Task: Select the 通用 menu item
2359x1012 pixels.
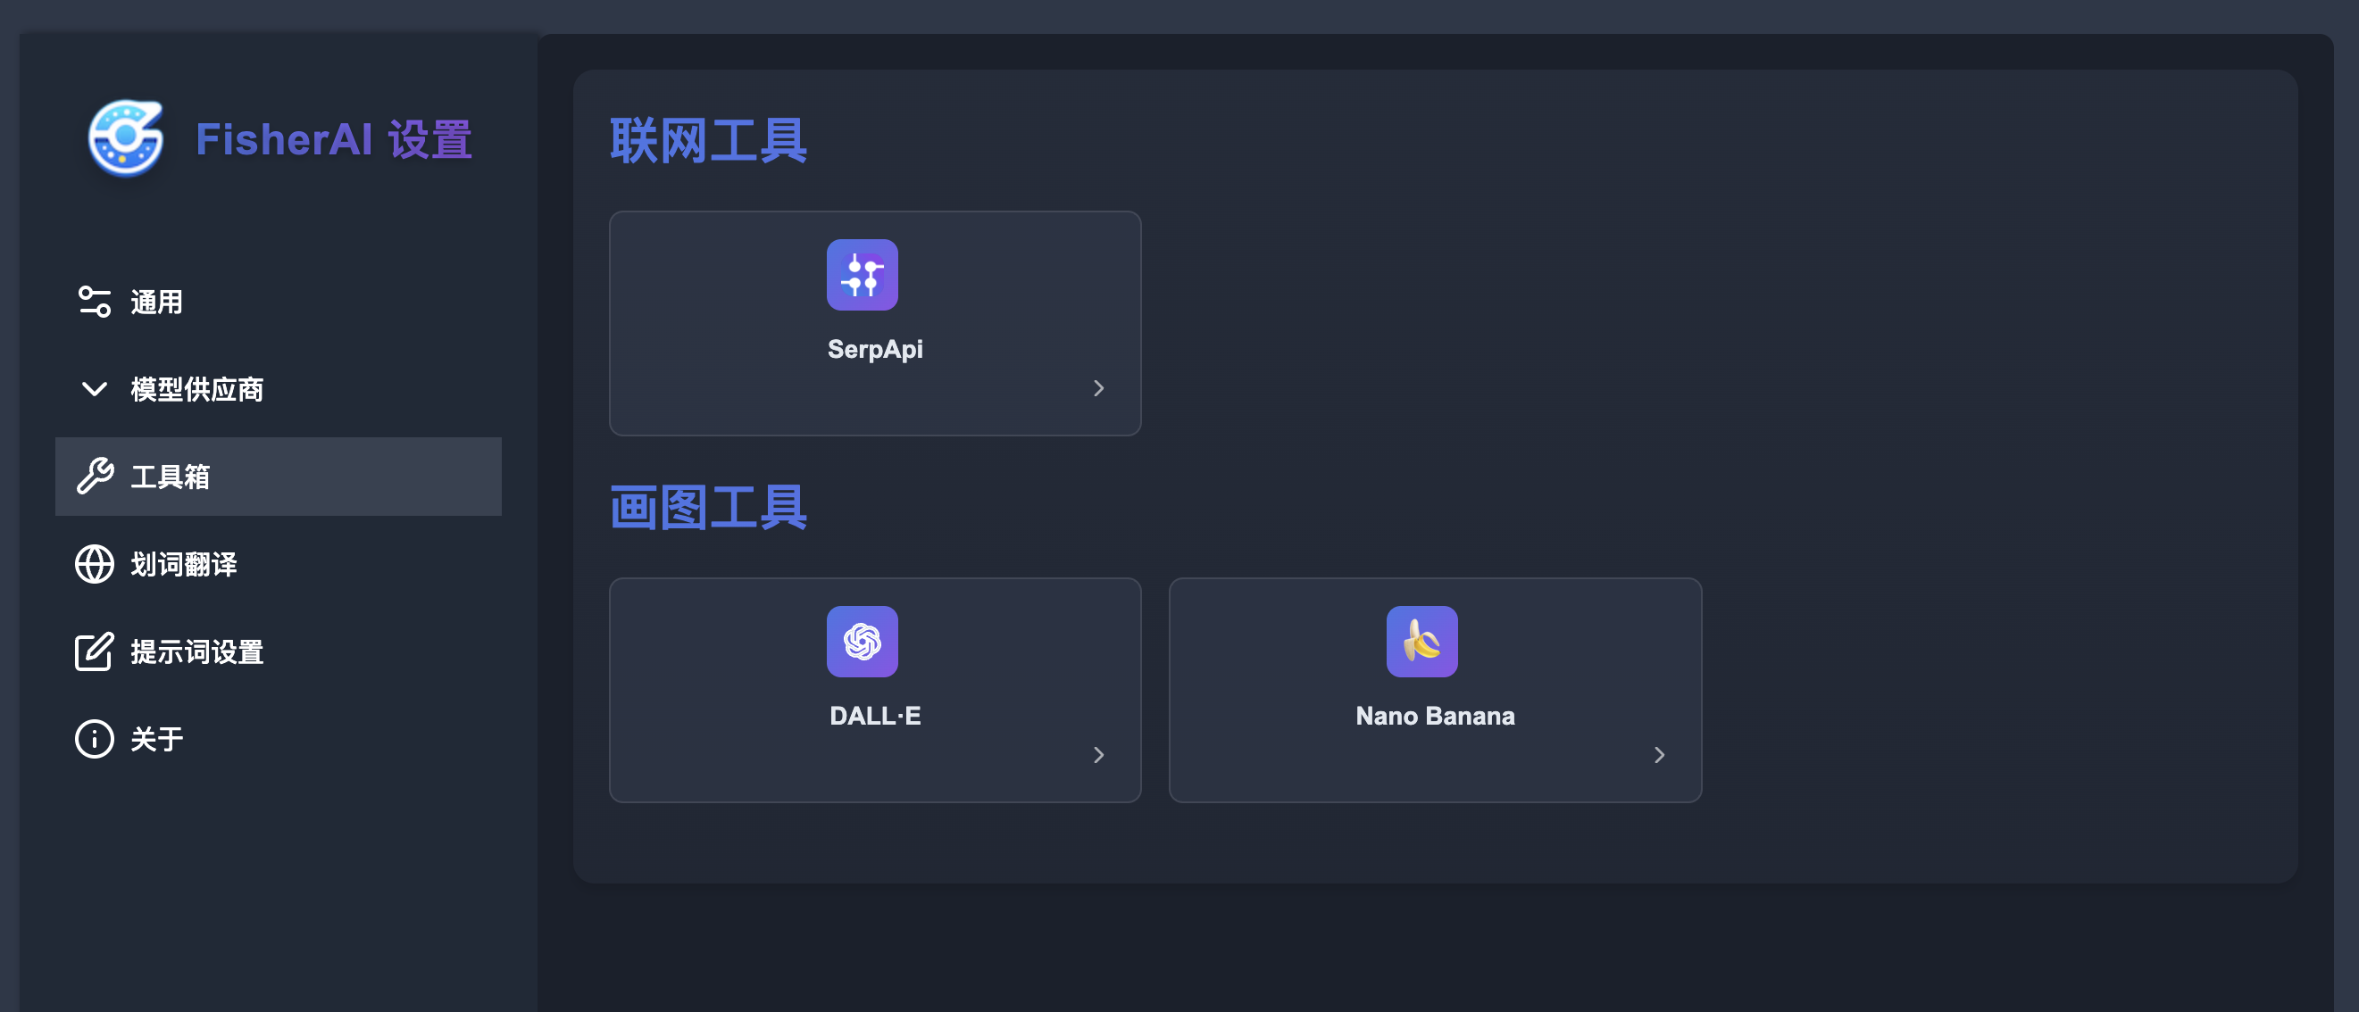Action: pos(279,302)
